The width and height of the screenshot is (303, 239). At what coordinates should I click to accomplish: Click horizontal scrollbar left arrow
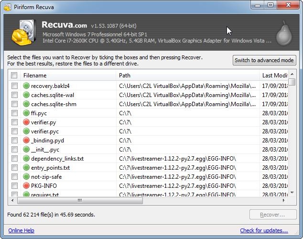[12, 200]
